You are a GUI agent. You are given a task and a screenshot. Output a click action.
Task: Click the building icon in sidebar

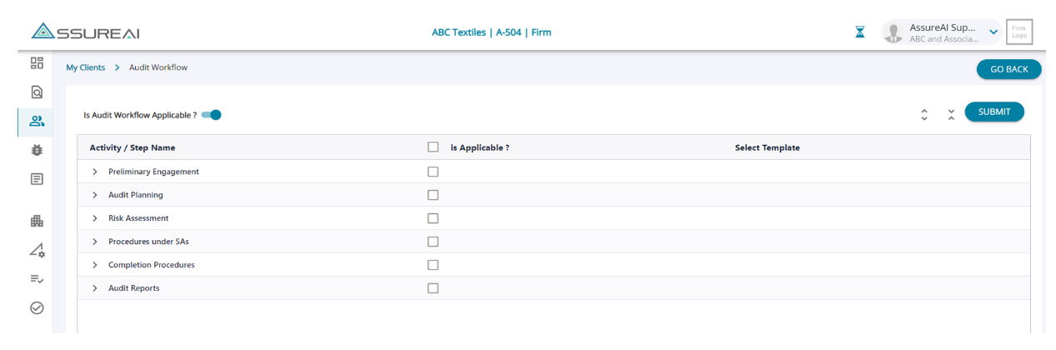(37, 221)
